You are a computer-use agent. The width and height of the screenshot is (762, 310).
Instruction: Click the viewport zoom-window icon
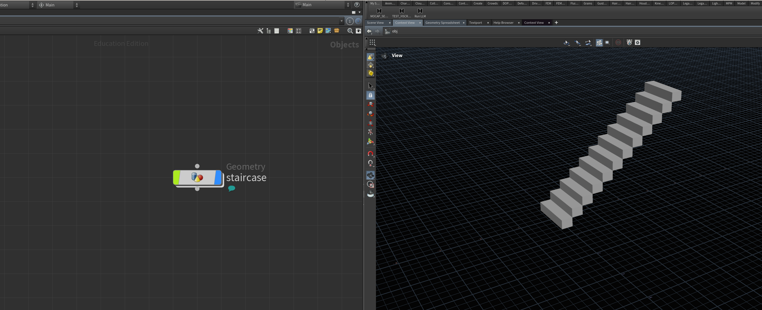[x=607, y=42]
